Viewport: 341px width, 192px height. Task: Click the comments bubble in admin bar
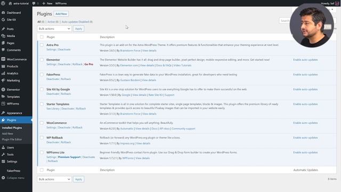click(34, 3)
